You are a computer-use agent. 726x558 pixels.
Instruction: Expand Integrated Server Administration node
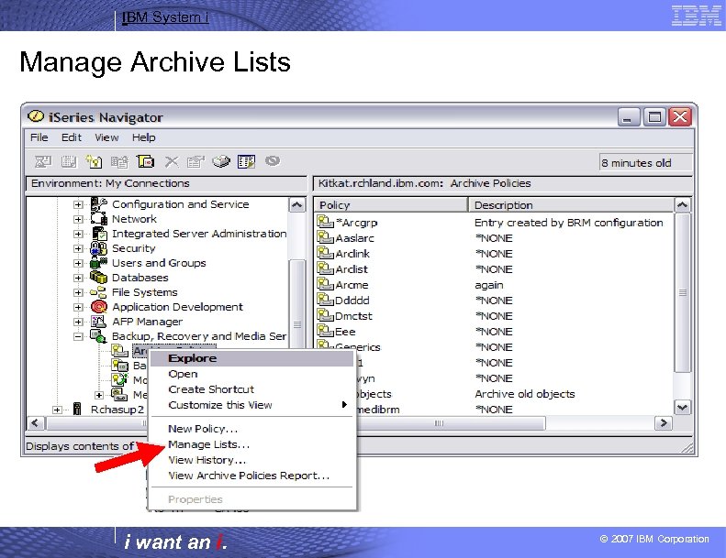(x=78, y=234)
